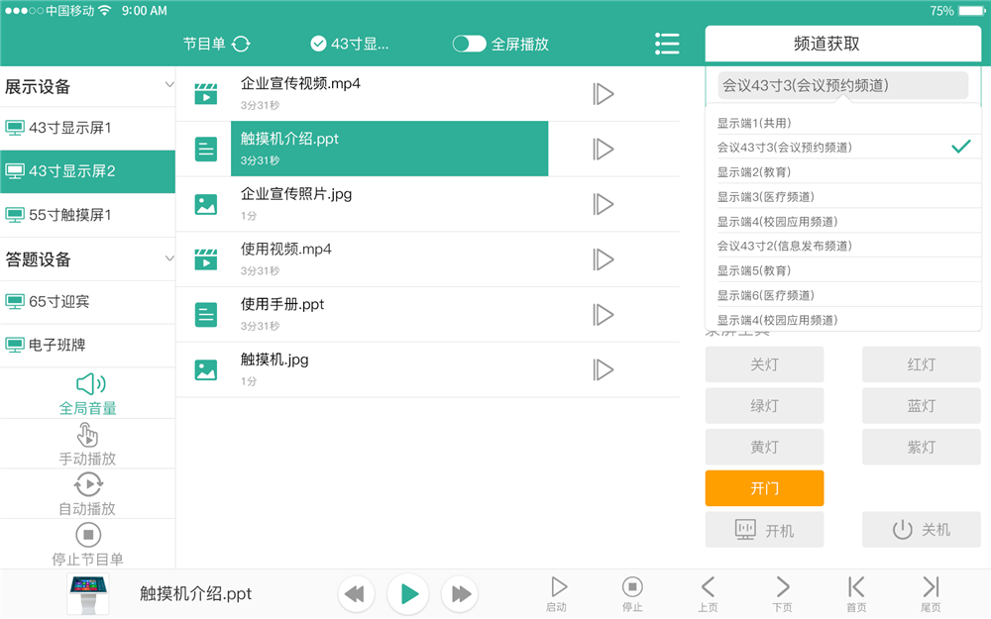This screenshot has height=619, width=991.
Task: Open the hamburger list icon in top bar
Action: [667, 44]
